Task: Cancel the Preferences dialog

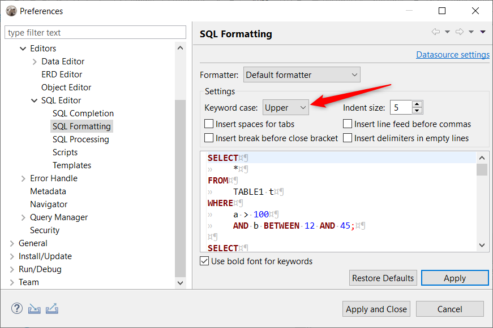Action: click(x=450, y=309)
